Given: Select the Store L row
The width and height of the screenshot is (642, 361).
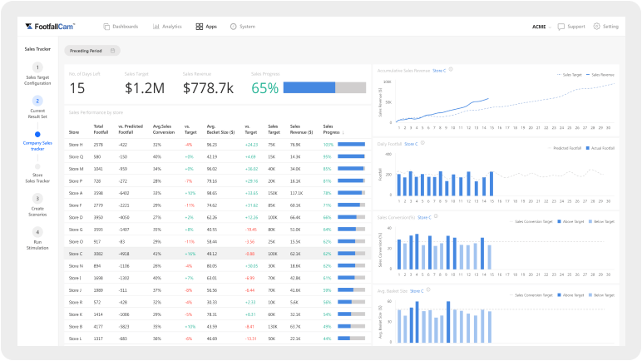Looking at the screenshot, I should [x=217, y=339].
